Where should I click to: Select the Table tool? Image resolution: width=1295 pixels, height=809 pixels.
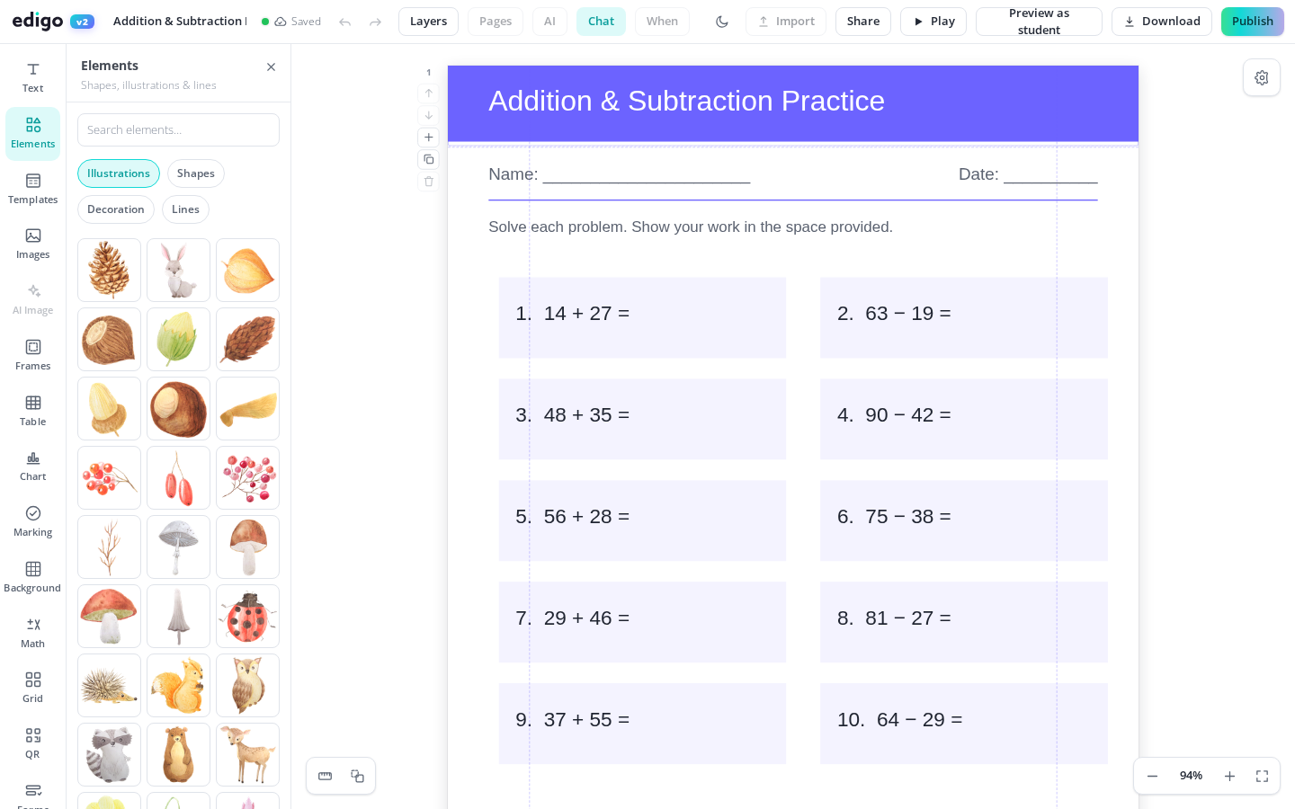[32, 410]
